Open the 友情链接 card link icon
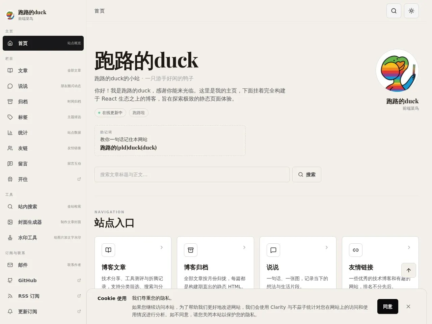The width and height of the screenshot is (432, 324). tap(356, 250)
